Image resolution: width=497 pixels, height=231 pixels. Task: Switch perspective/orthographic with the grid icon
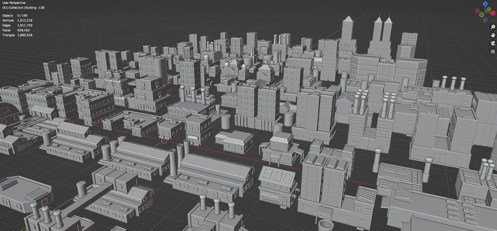coord(493,51)
